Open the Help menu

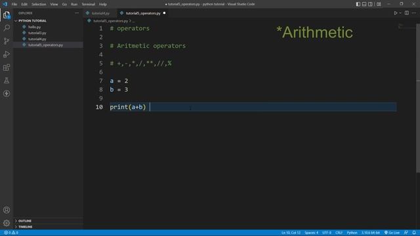(103, 5)
